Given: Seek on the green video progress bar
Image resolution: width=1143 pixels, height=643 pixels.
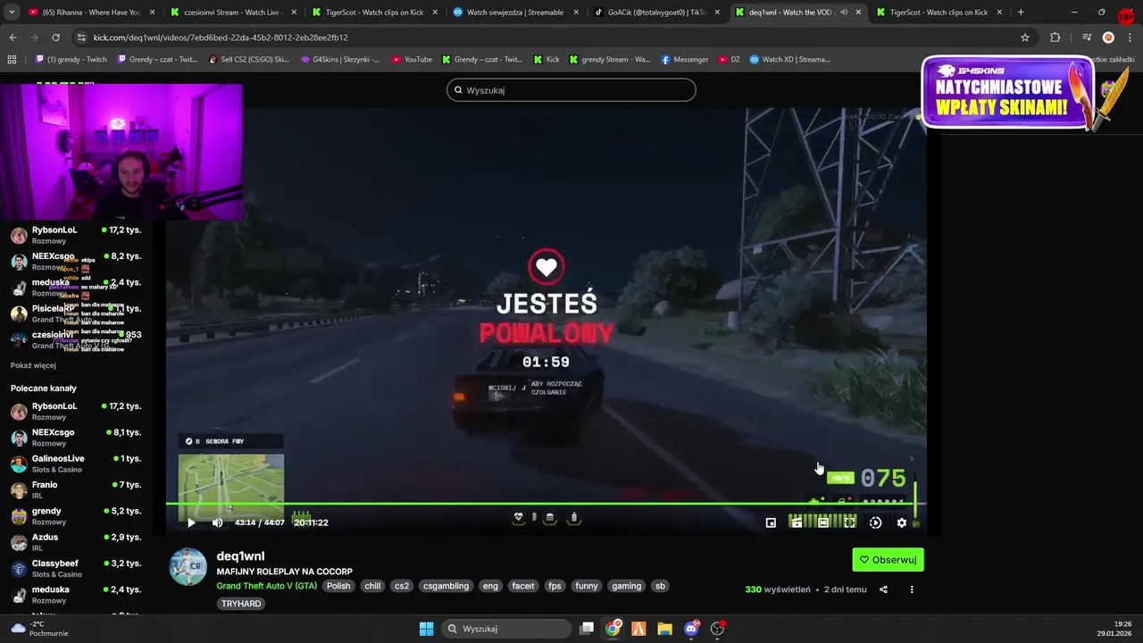Looking at the screenshot, I should 546,504.
